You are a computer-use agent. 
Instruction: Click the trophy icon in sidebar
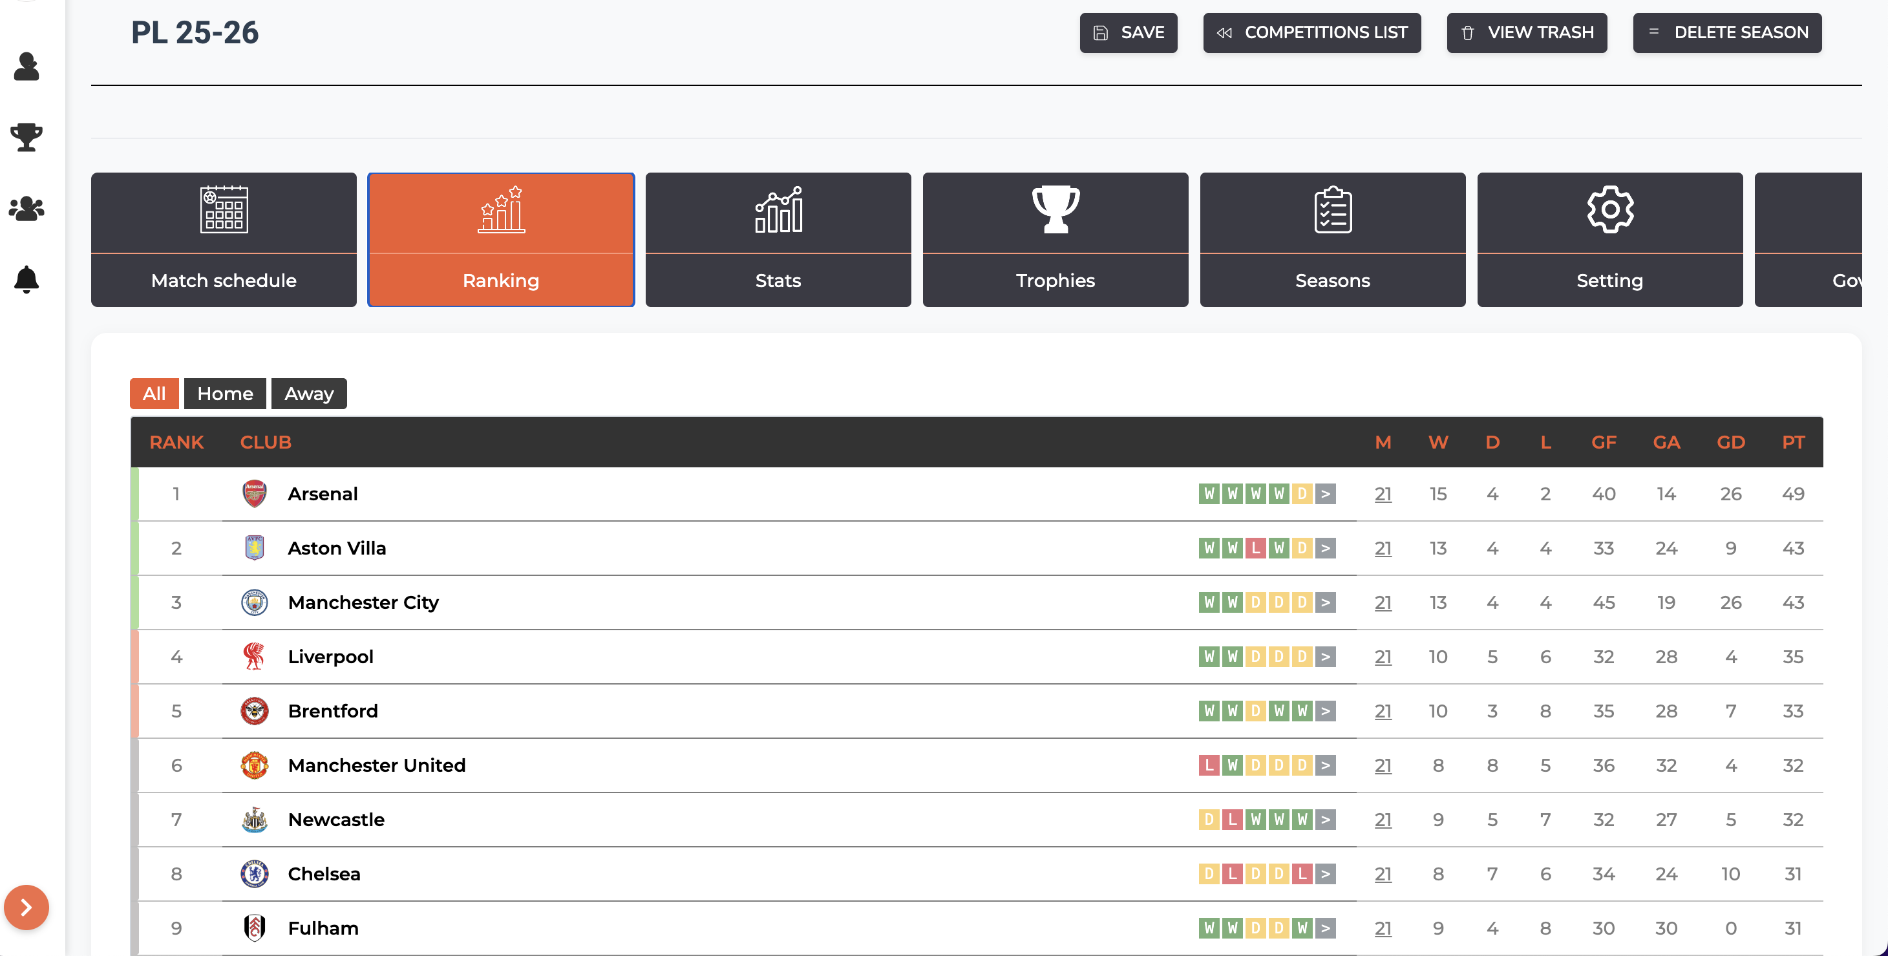click(27, 137)
